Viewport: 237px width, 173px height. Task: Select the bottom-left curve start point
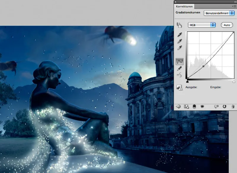point(188,78)
